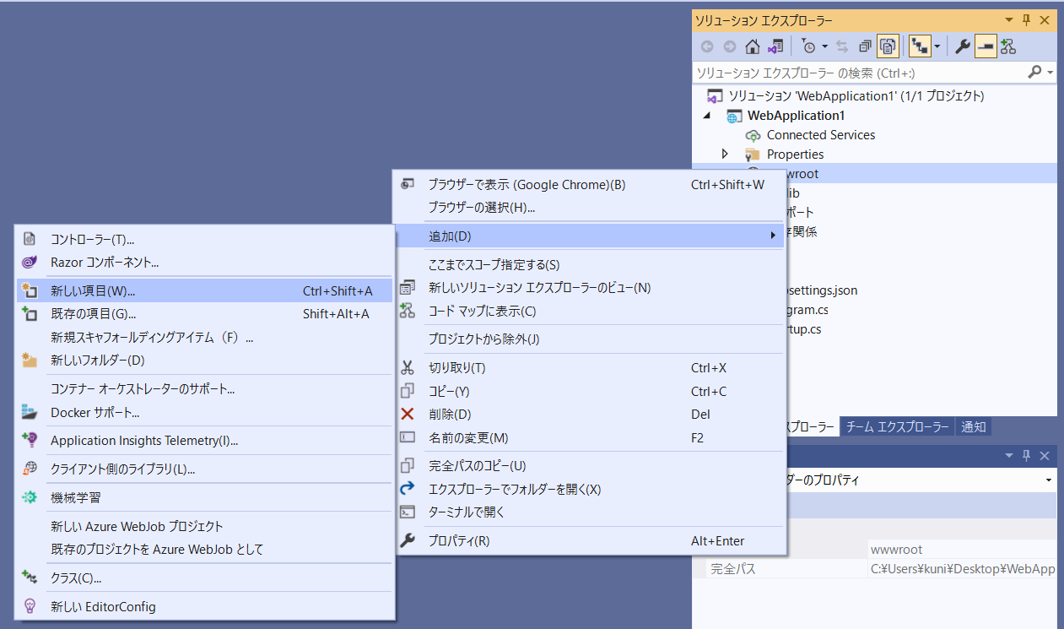Select the solution 'WebApplication1' root node
The width and height of the screenshot is (1064, 629).
[x=845, y=95]
